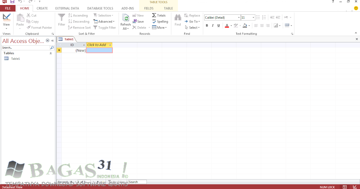The height and width of the screenshot is (189, 360).
Task: Run Spelling check
Action: pyautogui.click(x=160, y=21)
